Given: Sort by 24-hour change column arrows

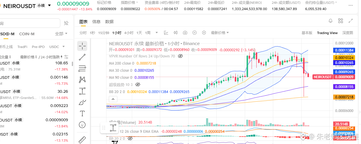Looking at the screenshot, I should pos(61,57).
